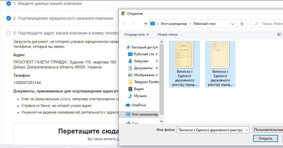
Task: Open the Downloads folder (Загрузки)
Action: [141, 61]
